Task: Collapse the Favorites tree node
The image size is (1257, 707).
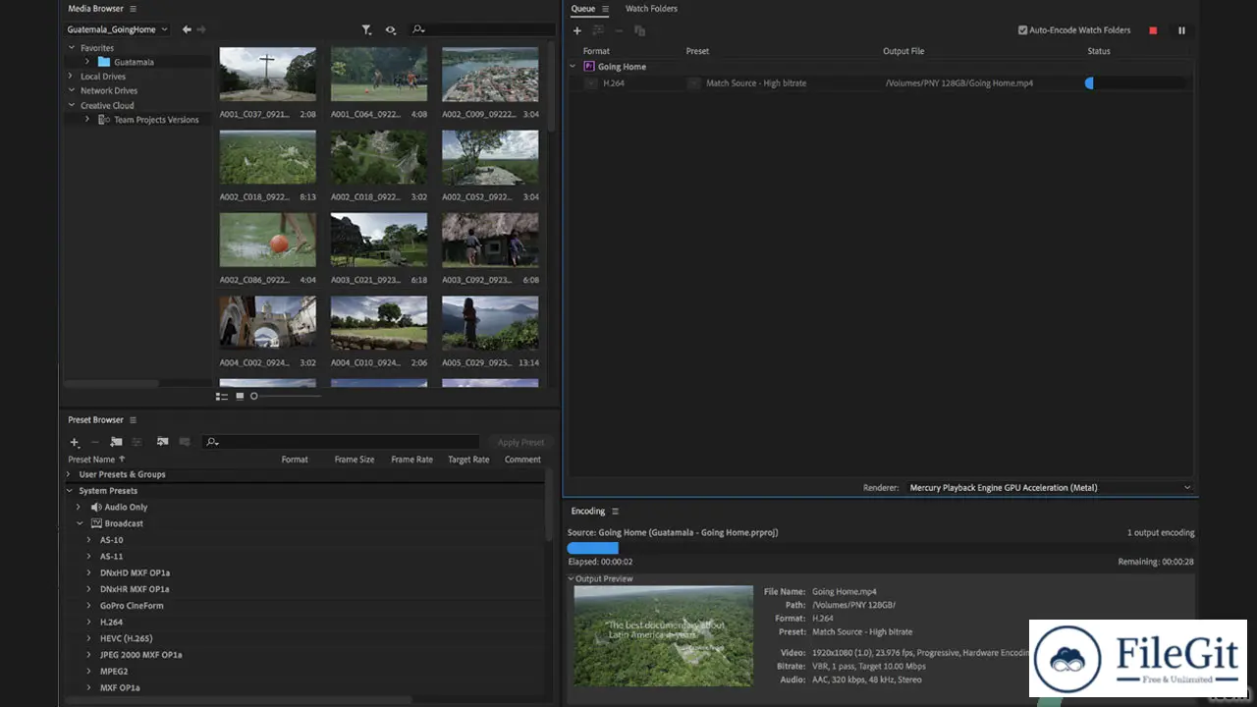Action: coord(72,47)
